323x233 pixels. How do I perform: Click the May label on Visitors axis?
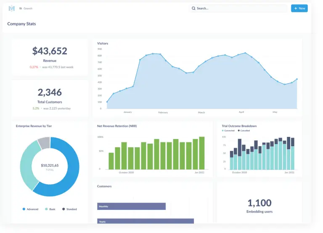275,112
